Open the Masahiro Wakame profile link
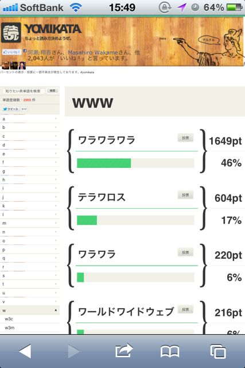This screenshot has width=245, height=368. (x=93, y=52)
